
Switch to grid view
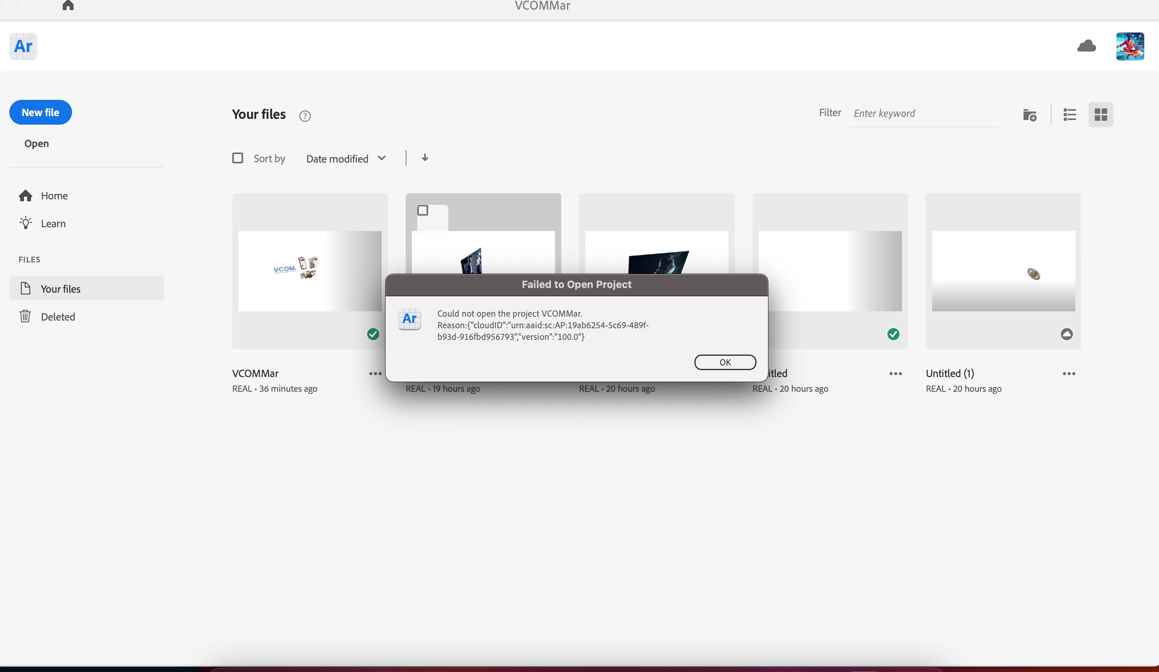pos(1100,115)
